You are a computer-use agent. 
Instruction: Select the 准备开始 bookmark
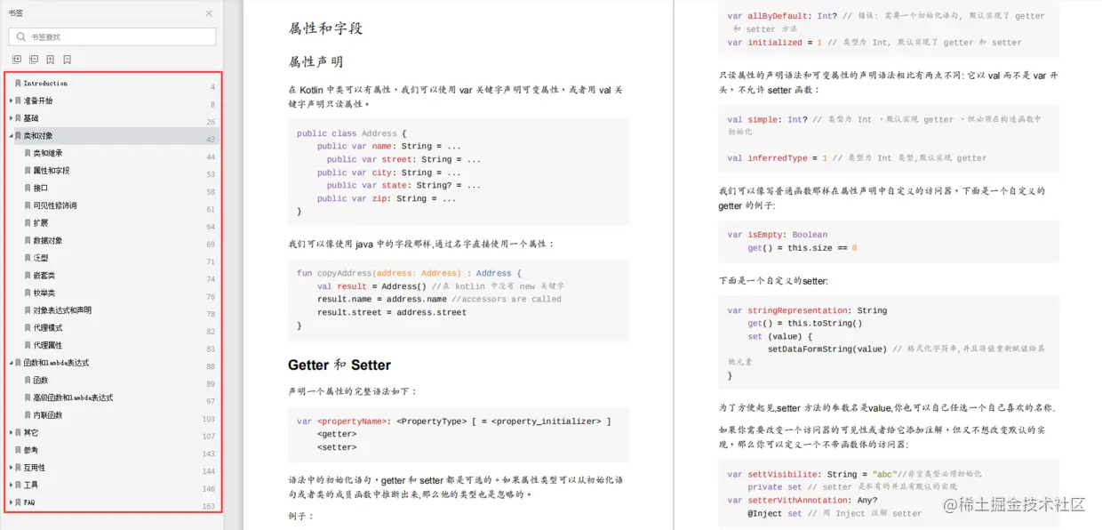(x=38, y=100)
